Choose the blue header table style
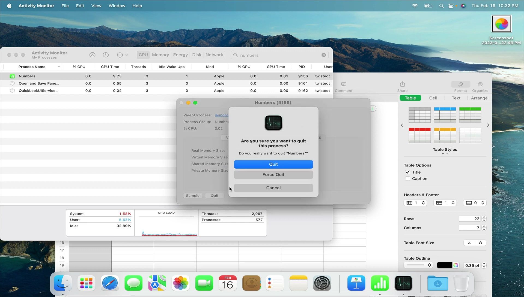The width and height of the screenshot is (524, 297). [445, 115]
